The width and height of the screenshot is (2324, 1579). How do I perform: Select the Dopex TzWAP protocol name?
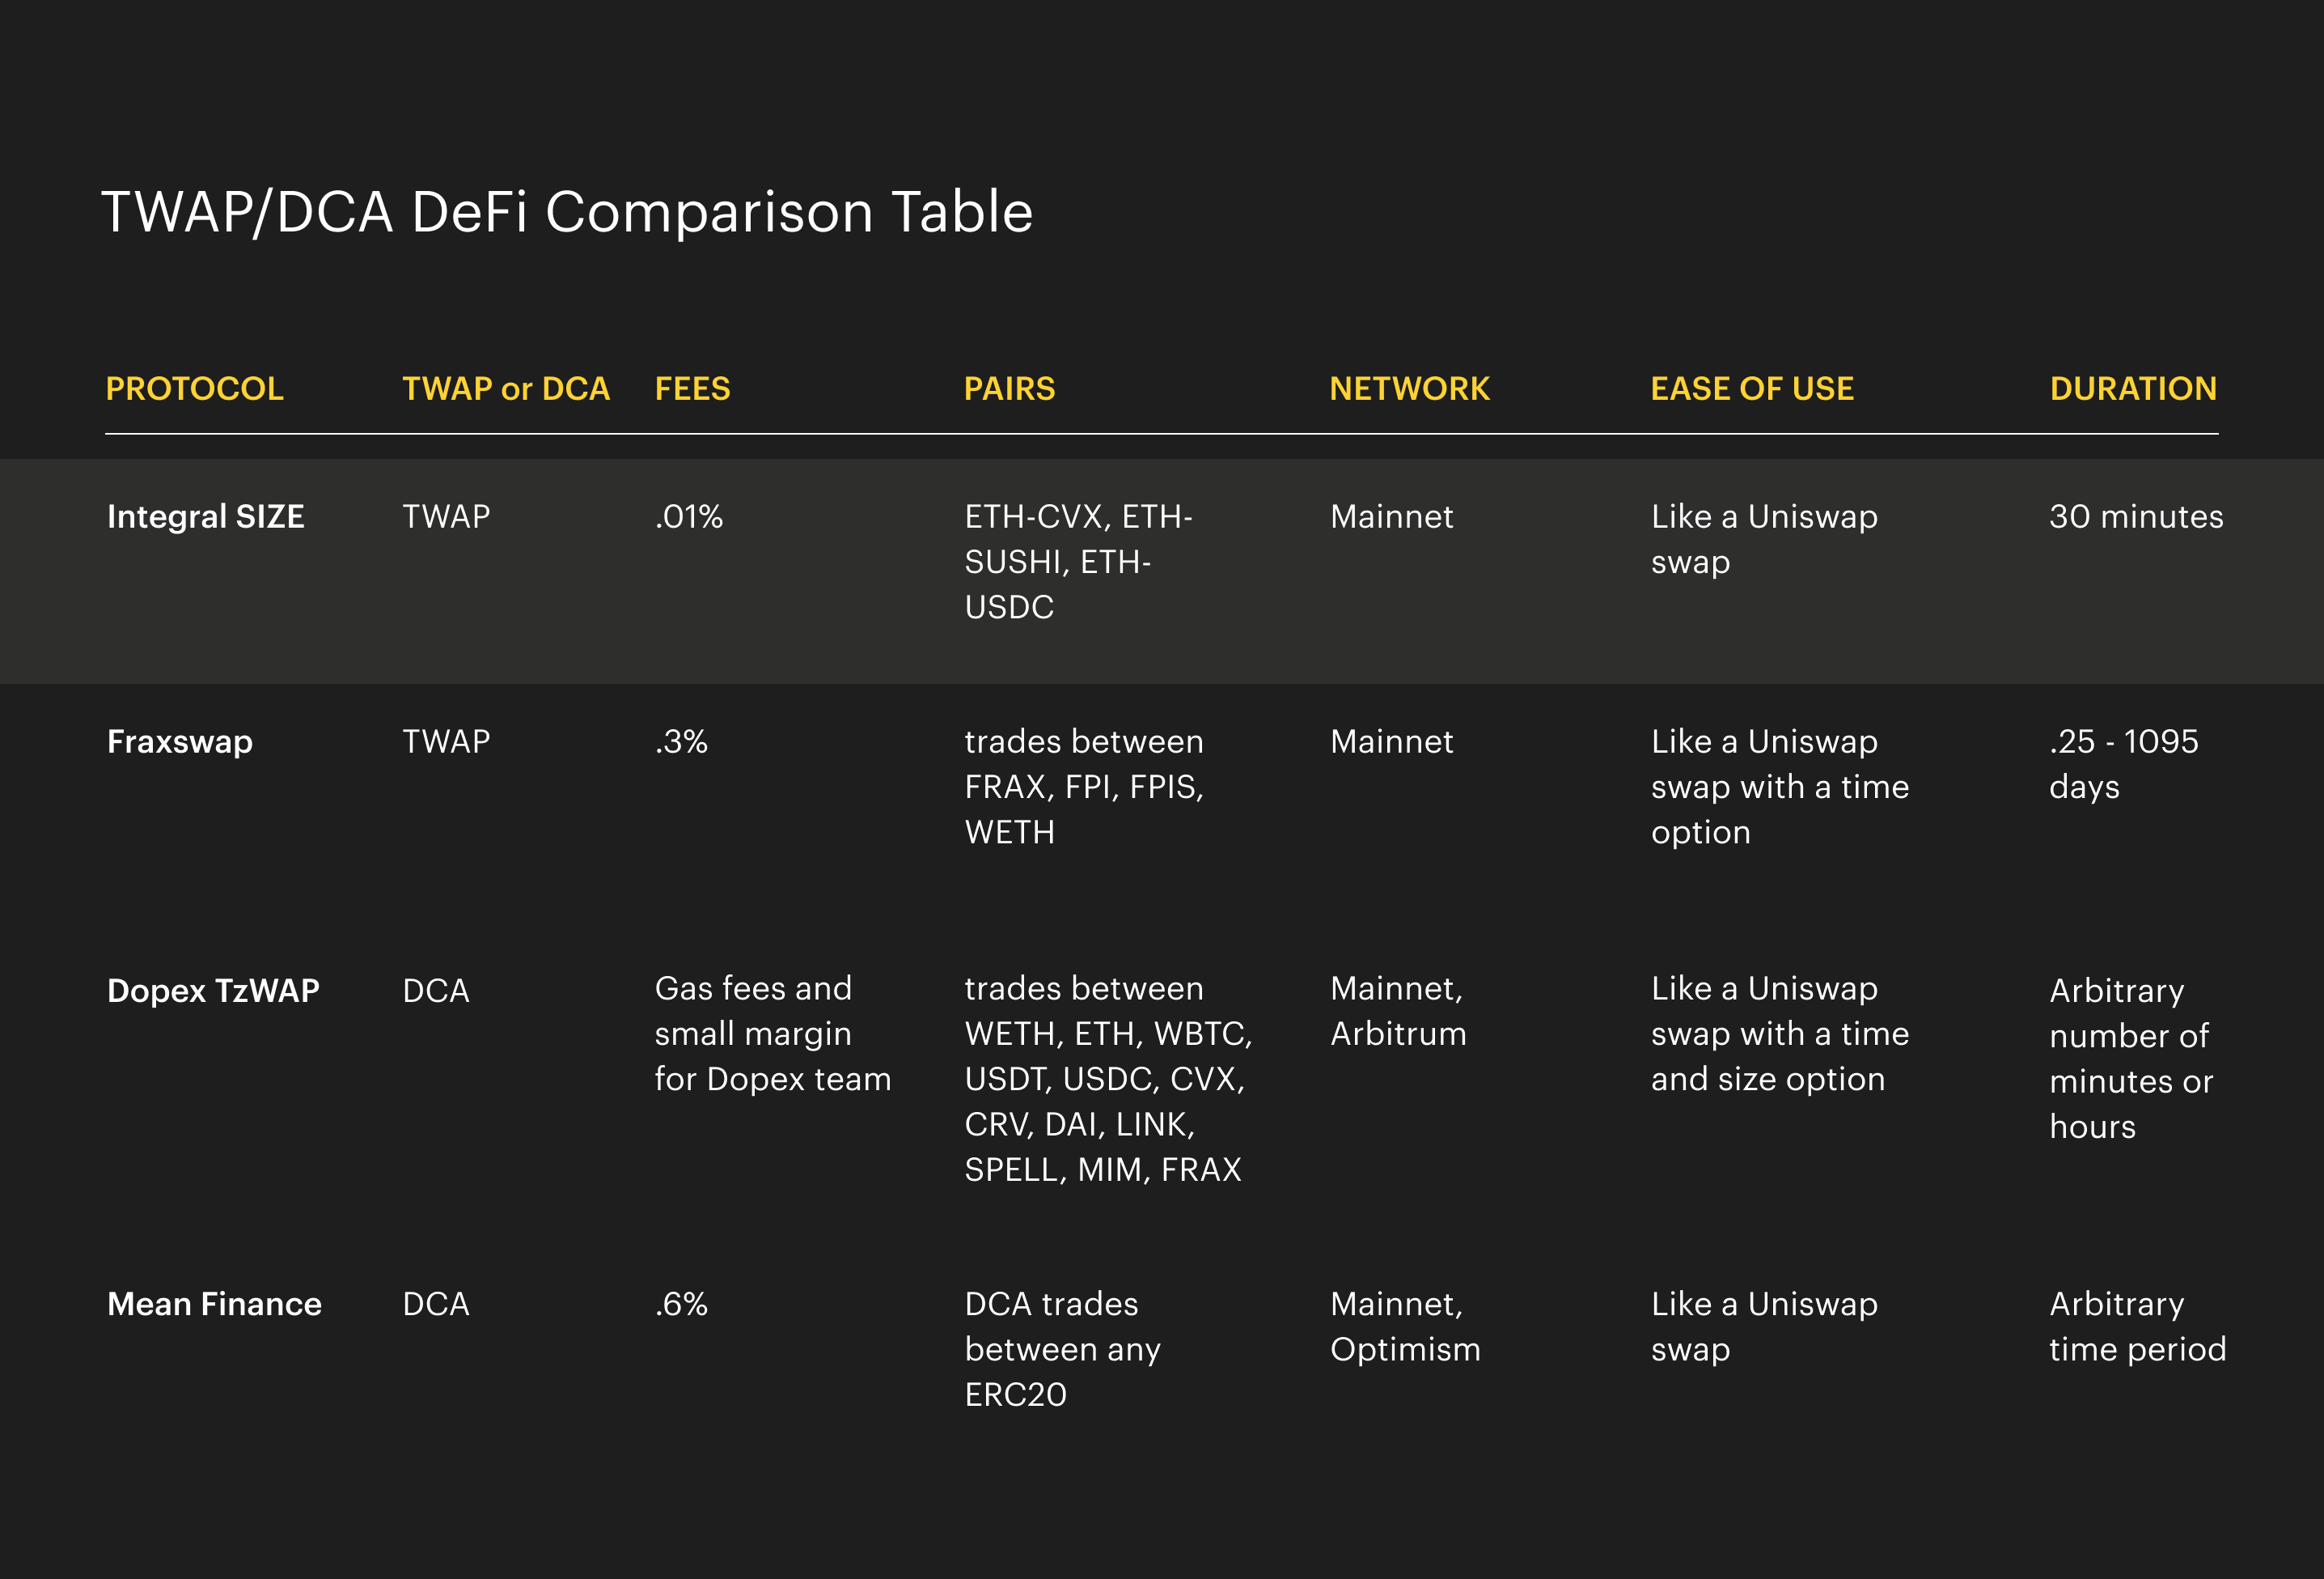[213, 991]
